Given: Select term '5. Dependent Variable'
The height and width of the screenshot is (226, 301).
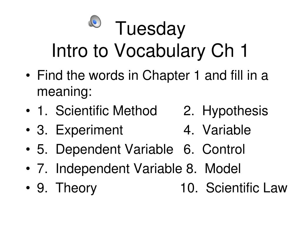Looking at the screenshot, I should click(x=105, y=149).
